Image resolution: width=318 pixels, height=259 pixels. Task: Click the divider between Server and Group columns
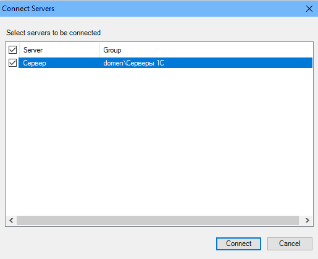[x=99, y=50]
